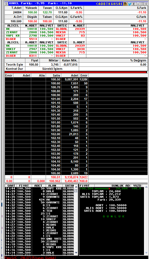Click the SAAT column header in trades list
This screenshot has height=259, width=149.
(x=11, y=186)
